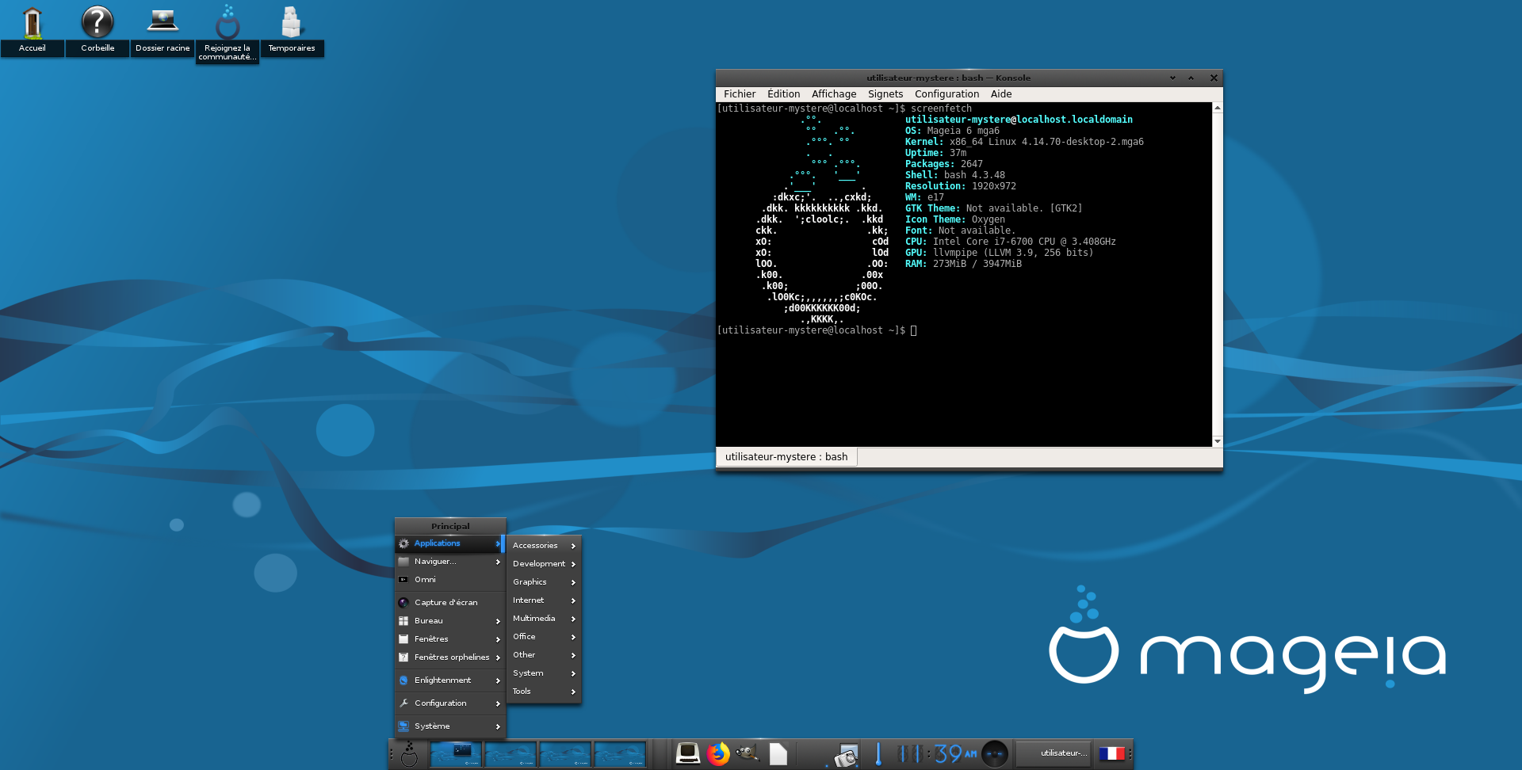
Task: Launch terminal from the shelf computer icon
Action: pyautogui.click(x=687, y=753)
